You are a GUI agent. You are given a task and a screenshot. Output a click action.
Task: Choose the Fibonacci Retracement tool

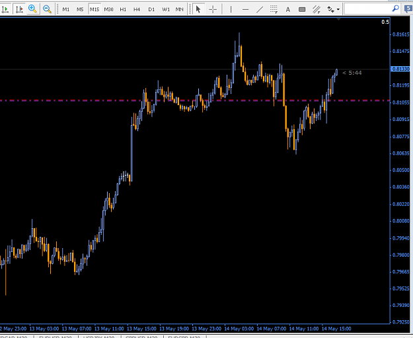point(274,10)
